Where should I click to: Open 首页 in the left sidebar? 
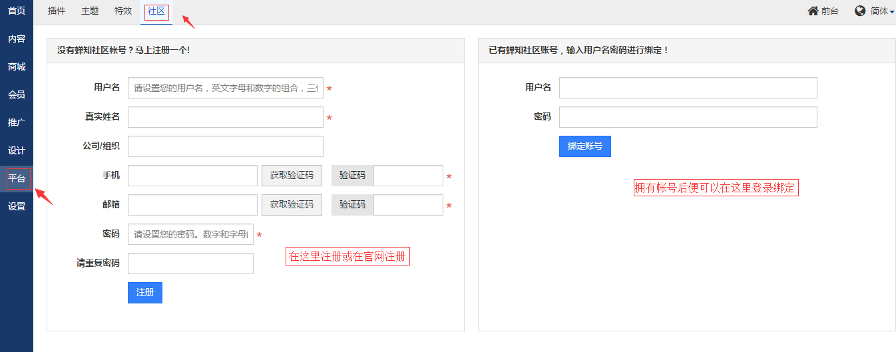pyautogui.click(x=17, y=11)
